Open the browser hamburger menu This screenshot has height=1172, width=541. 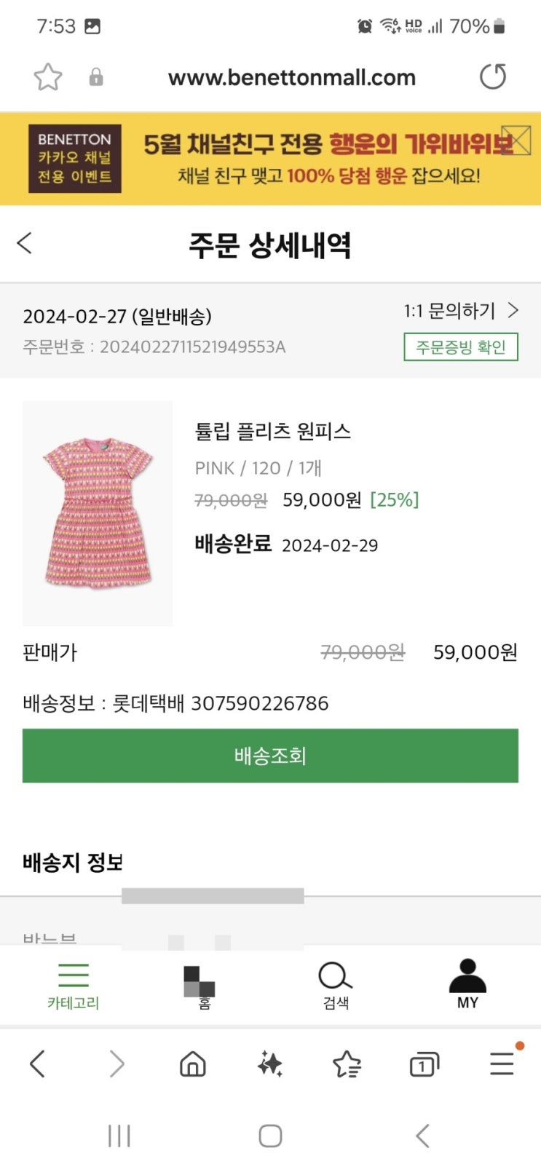pos(502,1064)
